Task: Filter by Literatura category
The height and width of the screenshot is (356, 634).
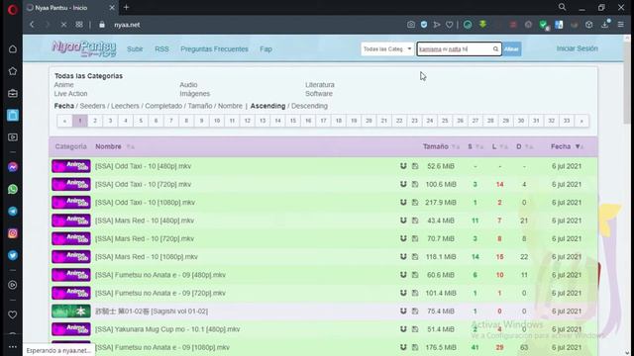Action: [320, 85]
